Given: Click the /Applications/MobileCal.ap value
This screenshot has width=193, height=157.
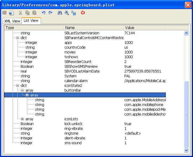Looking at the screenshot, I should (x=145, y=81).
